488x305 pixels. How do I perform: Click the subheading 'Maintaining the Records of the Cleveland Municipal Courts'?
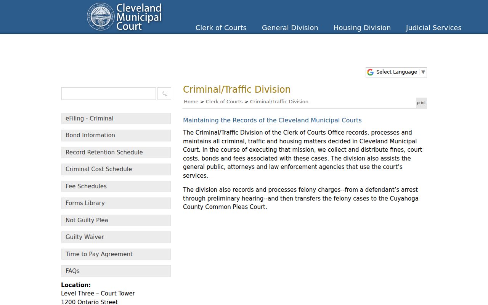272,120
